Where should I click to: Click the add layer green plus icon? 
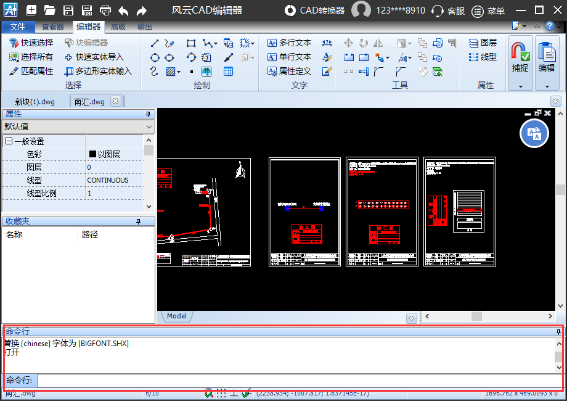coord(437,72)
